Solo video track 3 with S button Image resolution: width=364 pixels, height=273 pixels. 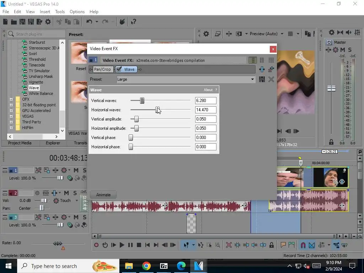pos(85,217)
